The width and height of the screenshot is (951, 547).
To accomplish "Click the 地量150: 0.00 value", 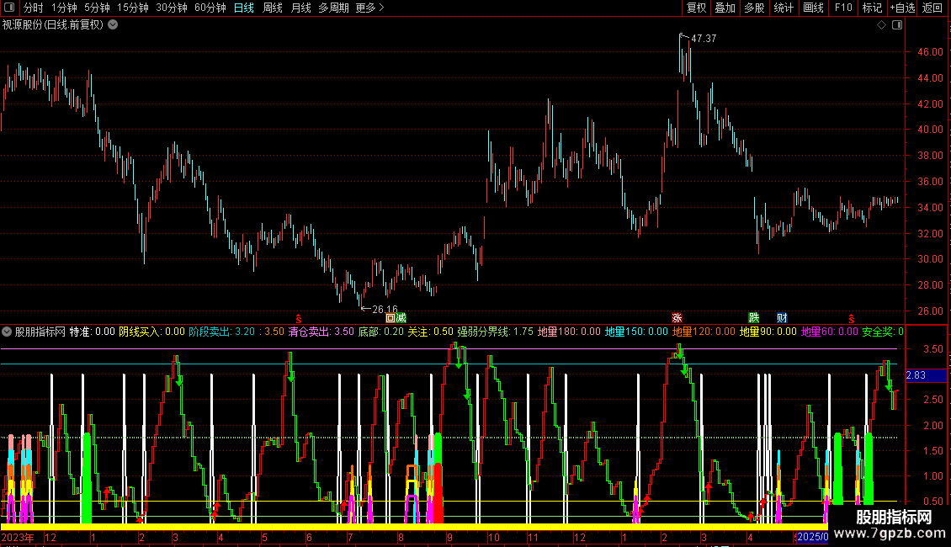I will [636, 332].
